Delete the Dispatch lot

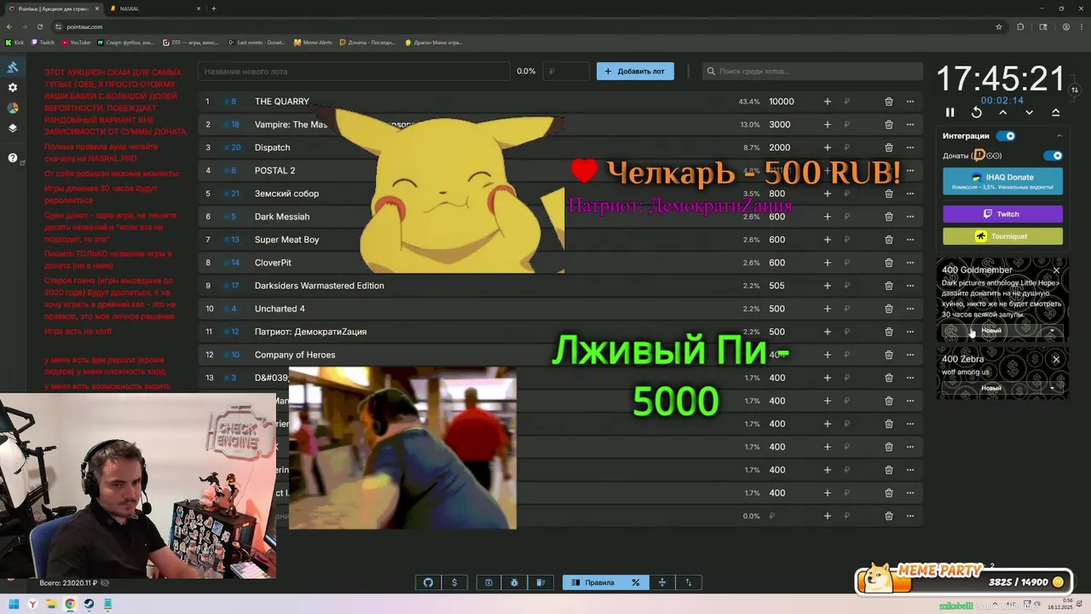(888, 148)
